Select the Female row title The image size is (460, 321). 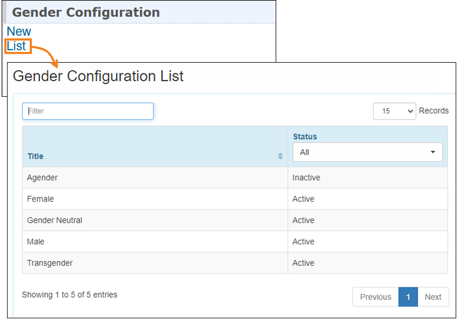pos(41,199)
